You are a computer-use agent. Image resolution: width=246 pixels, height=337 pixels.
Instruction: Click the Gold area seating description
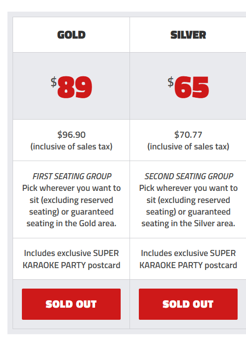[71, 206]
